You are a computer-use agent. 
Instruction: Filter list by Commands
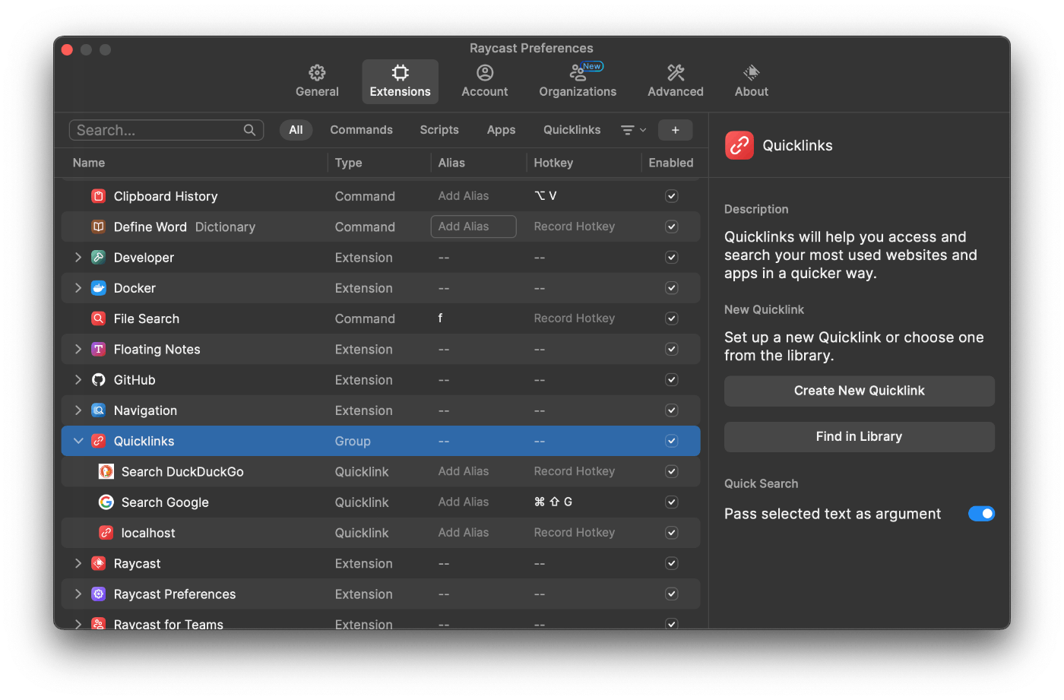point(361,130)
